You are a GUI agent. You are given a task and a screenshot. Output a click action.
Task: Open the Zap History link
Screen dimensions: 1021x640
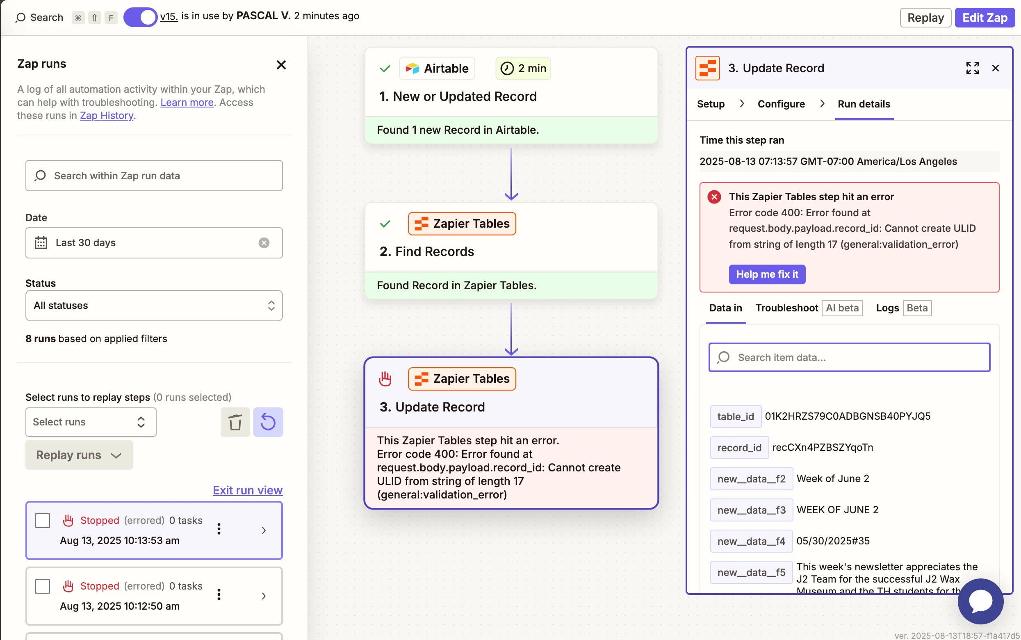pyautogui.click(x=107, y=116)
